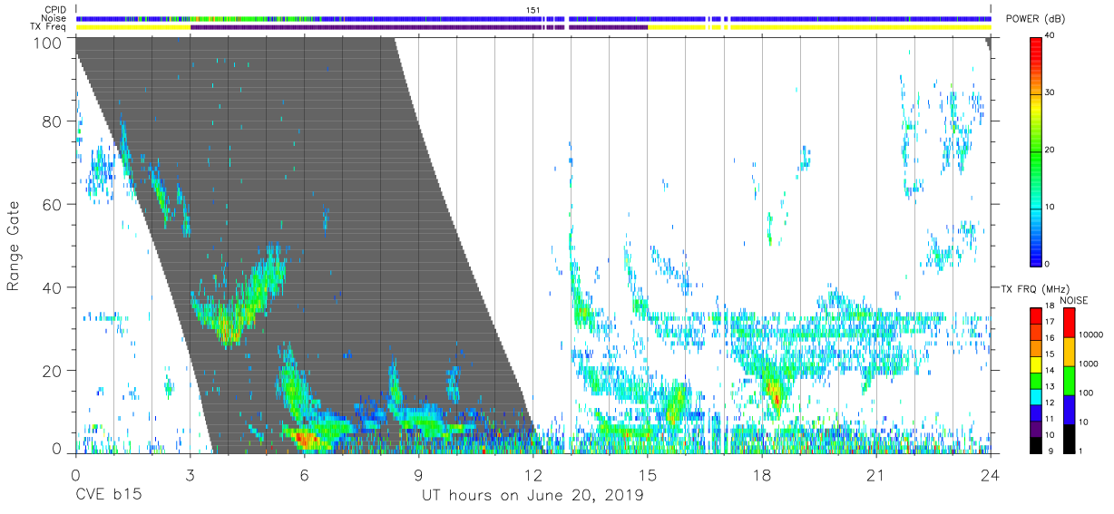Click the 60 tick on Range Gate axis
Image resolution: width=1114 pixels, height=514 pixels.
coord(54,204)
